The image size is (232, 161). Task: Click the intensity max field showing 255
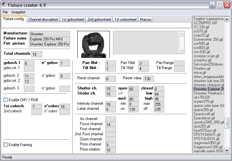(x=159, y=104)
